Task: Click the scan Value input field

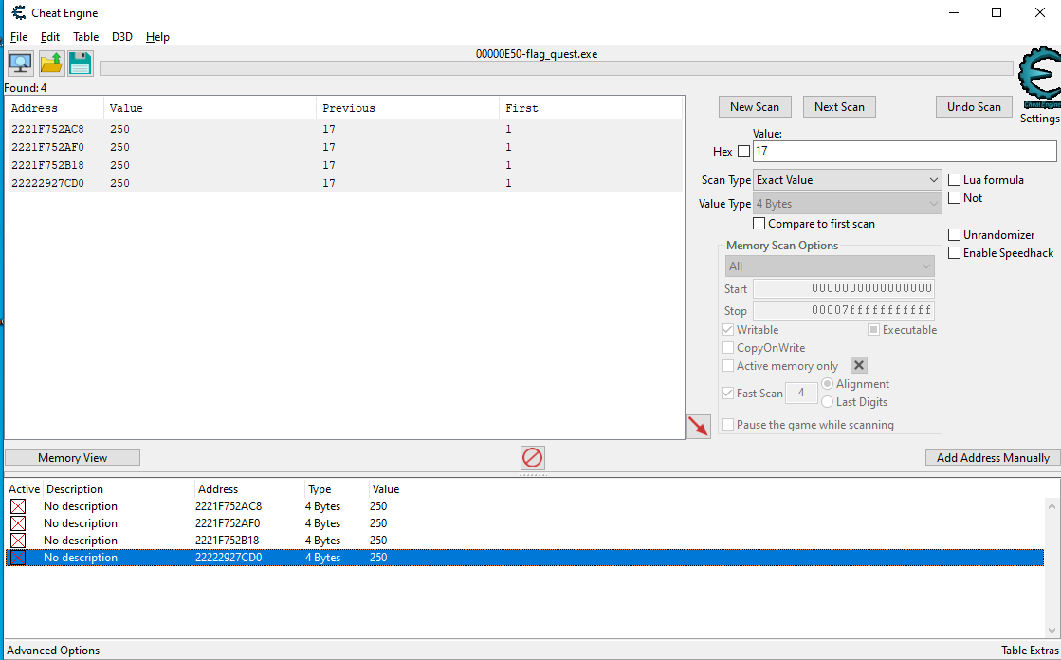Action: (x=905, y=151)
